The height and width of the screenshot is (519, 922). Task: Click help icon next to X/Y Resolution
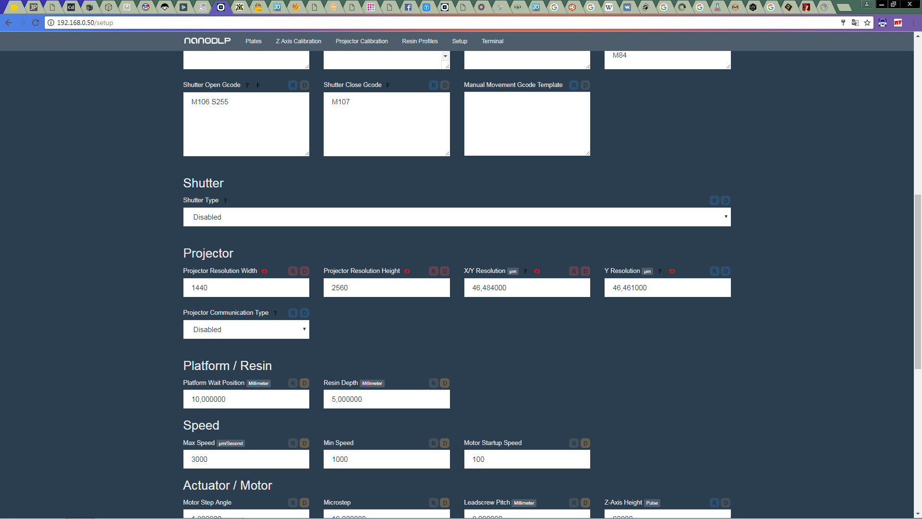[x=525, y=272]
